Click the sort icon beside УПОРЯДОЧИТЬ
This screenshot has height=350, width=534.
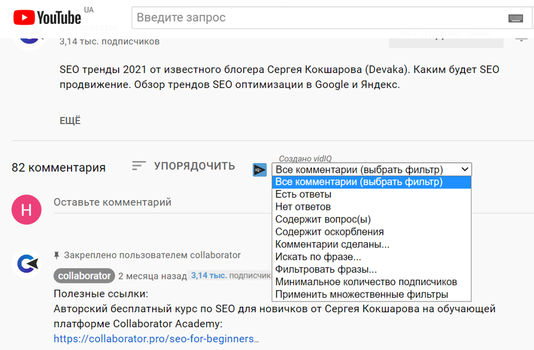139,165
